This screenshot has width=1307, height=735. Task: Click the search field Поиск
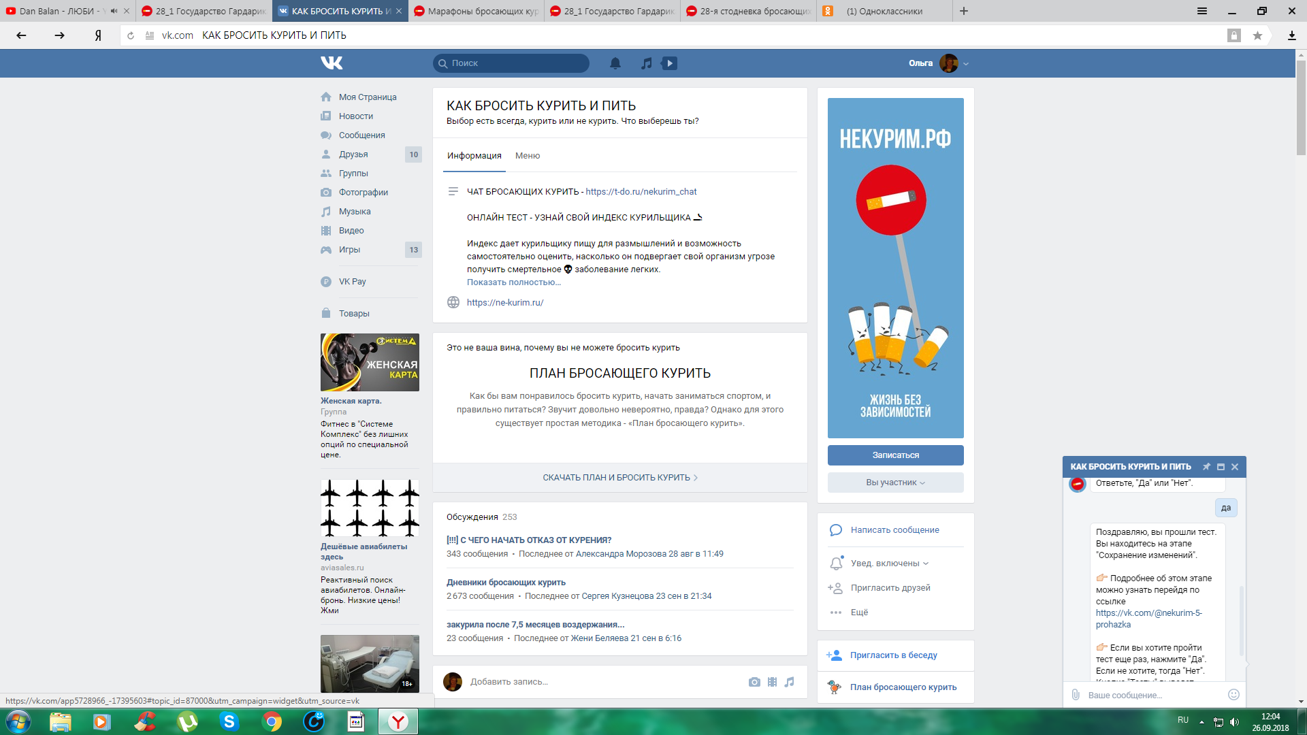(511, 63)
